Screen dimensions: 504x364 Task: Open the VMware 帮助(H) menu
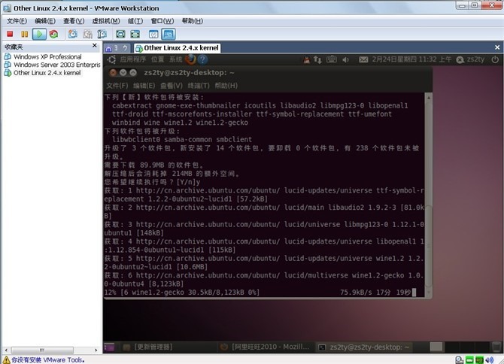tap(193, 21)
